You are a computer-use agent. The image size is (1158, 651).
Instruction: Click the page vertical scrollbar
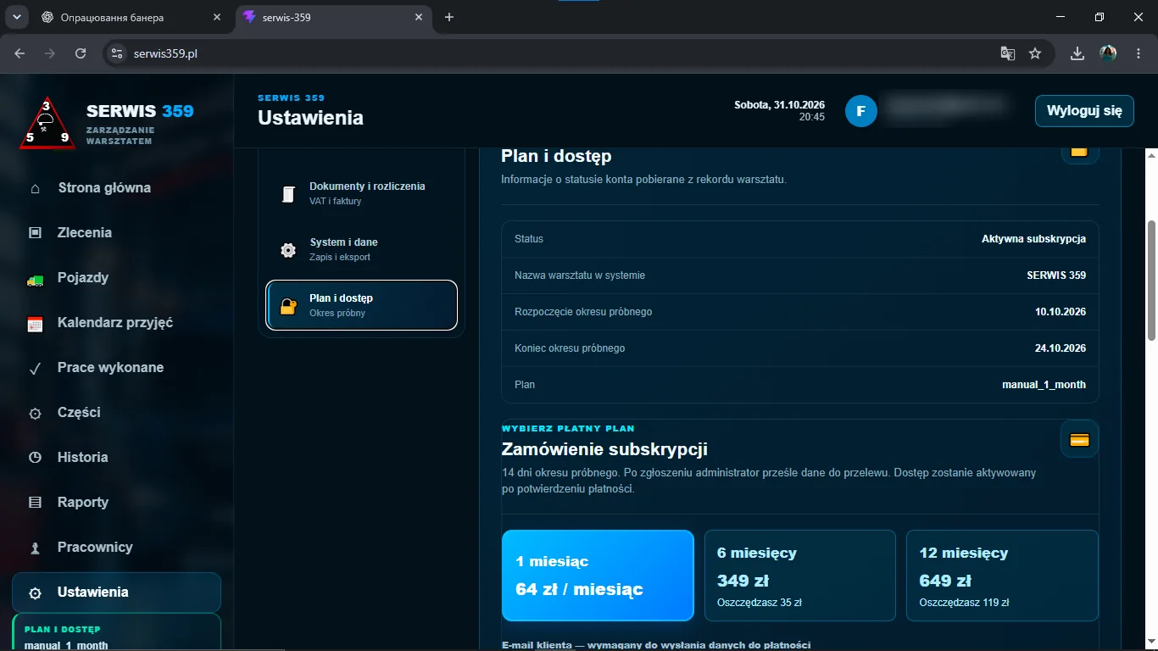coord(1150,280)
